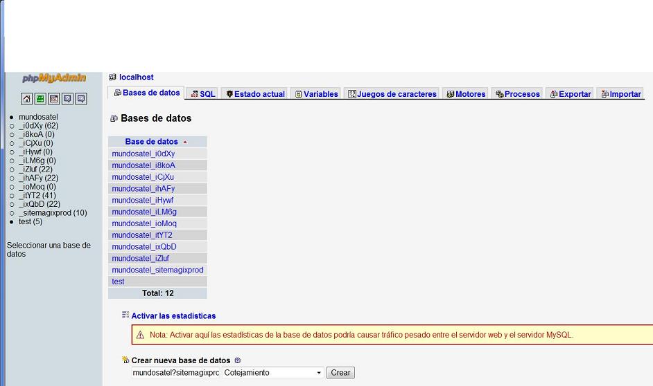Select _iCjXu (0) in sidebar
The image size is (653, 386).
point(36,143)
